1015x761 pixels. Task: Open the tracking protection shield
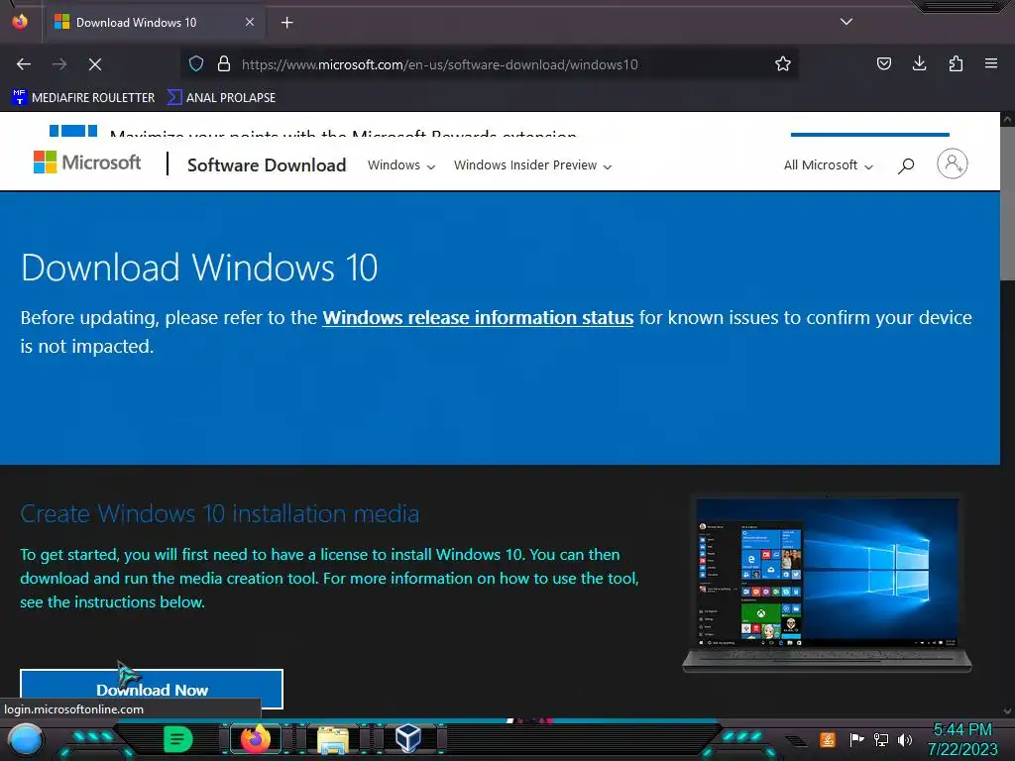(196, 64)
